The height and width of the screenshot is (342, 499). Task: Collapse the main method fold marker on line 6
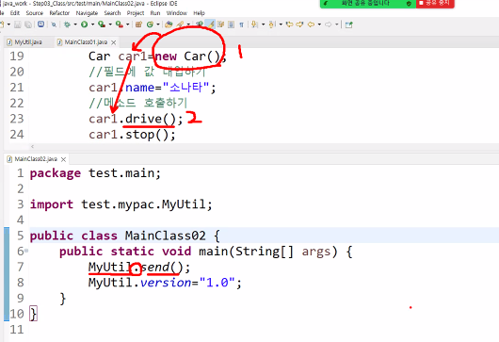pyautogui.click(x=26, y=251)
